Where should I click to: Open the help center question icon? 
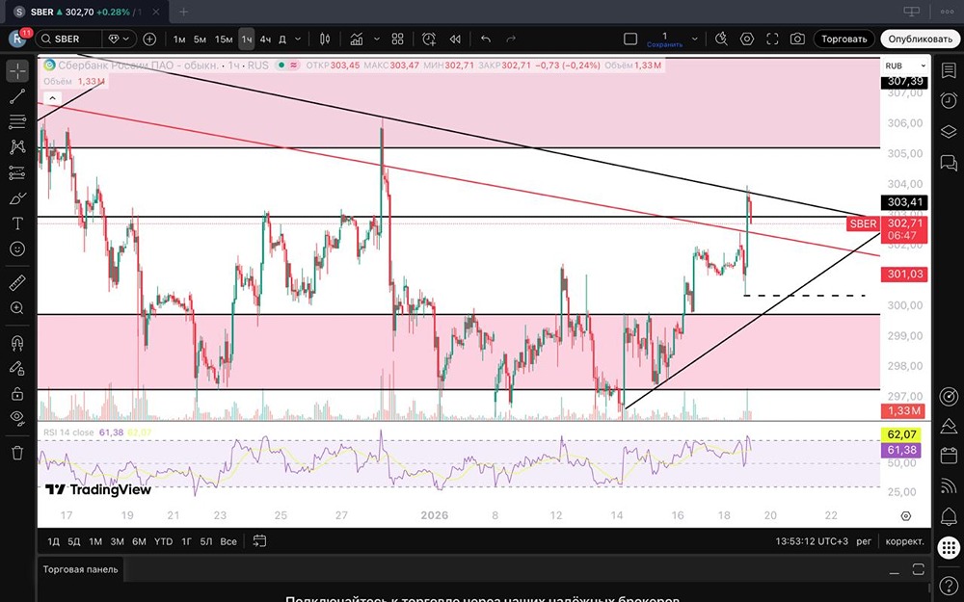coord(949,585)
